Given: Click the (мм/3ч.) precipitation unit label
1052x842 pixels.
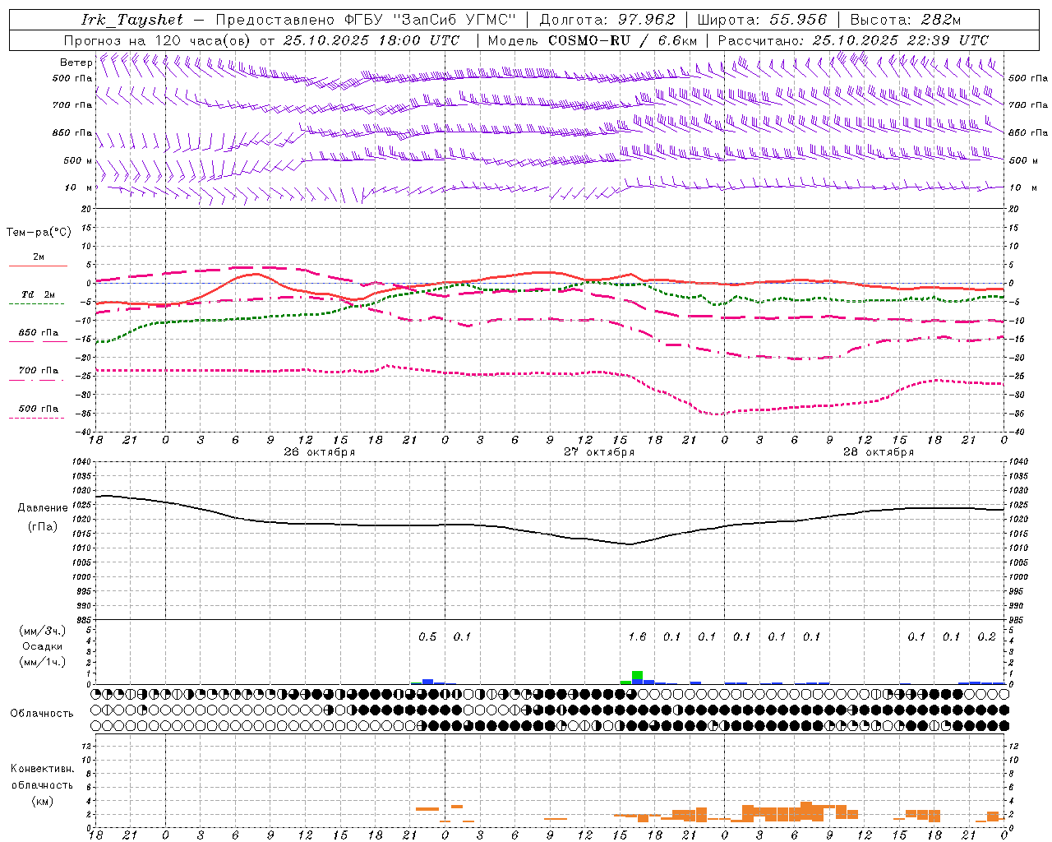Looking at the screenshot, I should (42, 631).
